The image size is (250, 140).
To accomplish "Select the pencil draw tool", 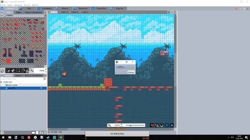I will coord(3,71).
